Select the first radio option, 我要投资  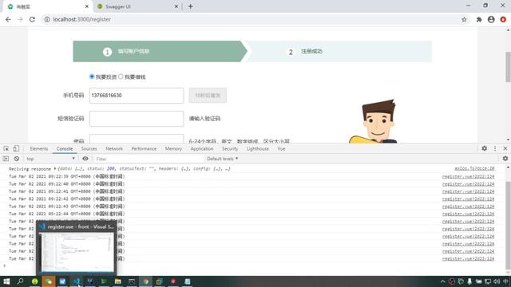(92, 77)
